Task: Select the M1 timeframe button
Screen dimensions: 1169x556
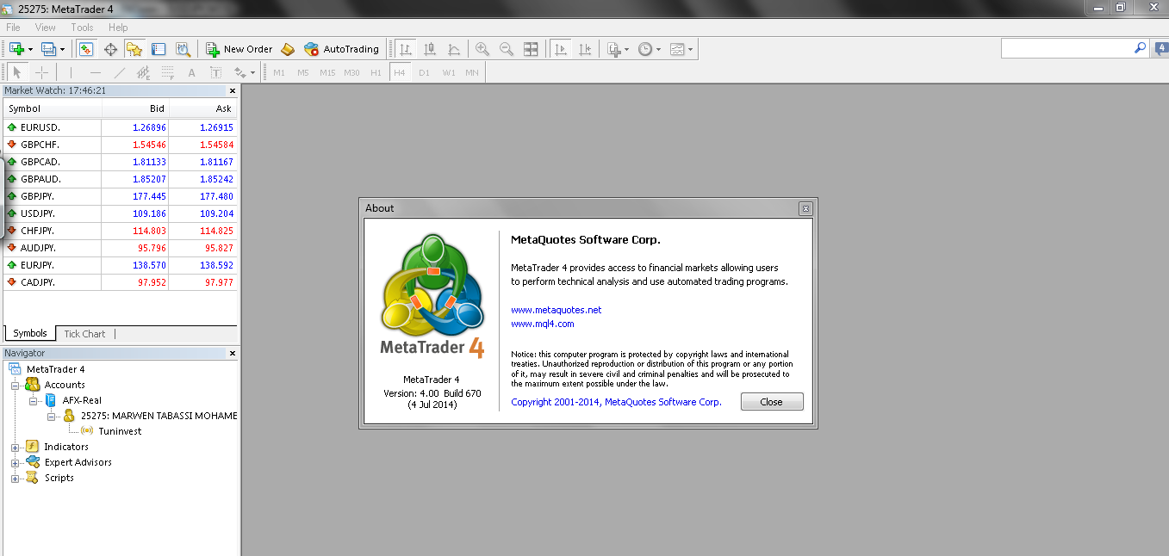Action: point(279,72)
